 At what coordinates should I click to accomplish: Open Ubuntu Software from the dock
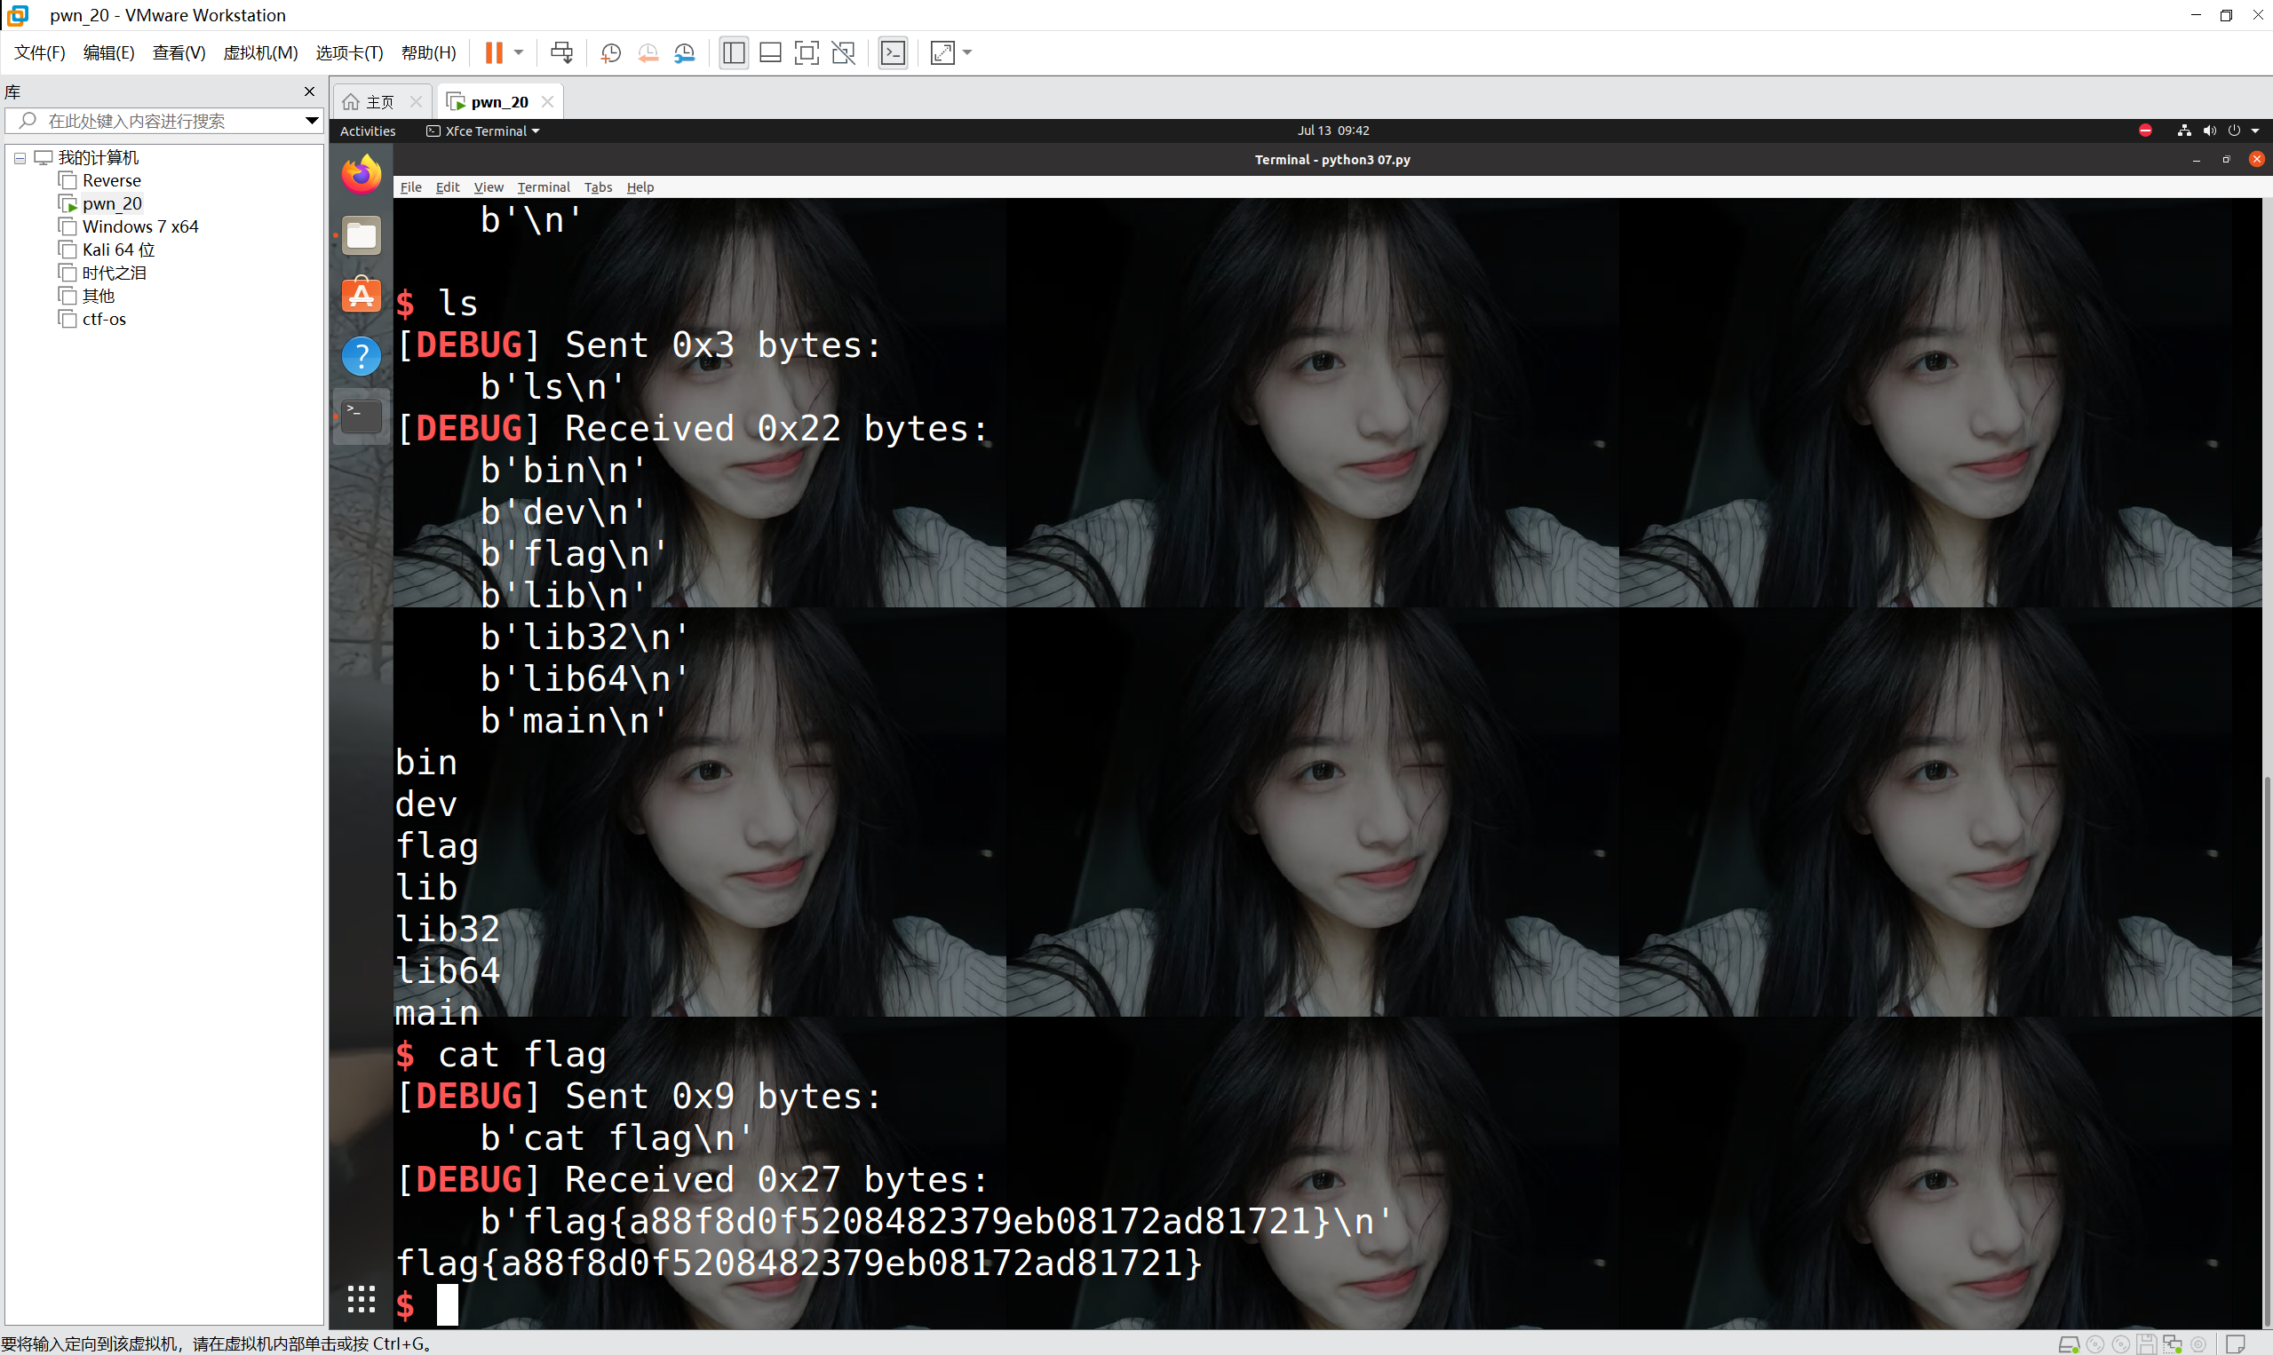pyautogui.click(x=362, y=295)
